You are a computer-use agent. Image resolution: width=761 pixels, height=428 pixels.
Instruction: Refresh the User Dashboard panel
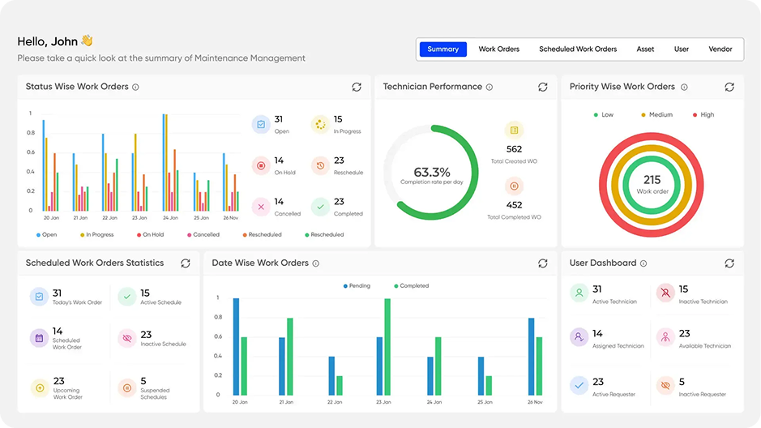pos(729,263)
